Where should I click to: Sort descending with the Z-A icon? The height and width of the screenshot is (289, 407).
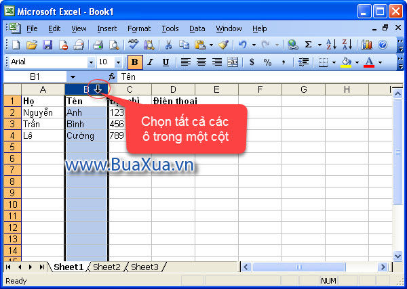(347, 45)
